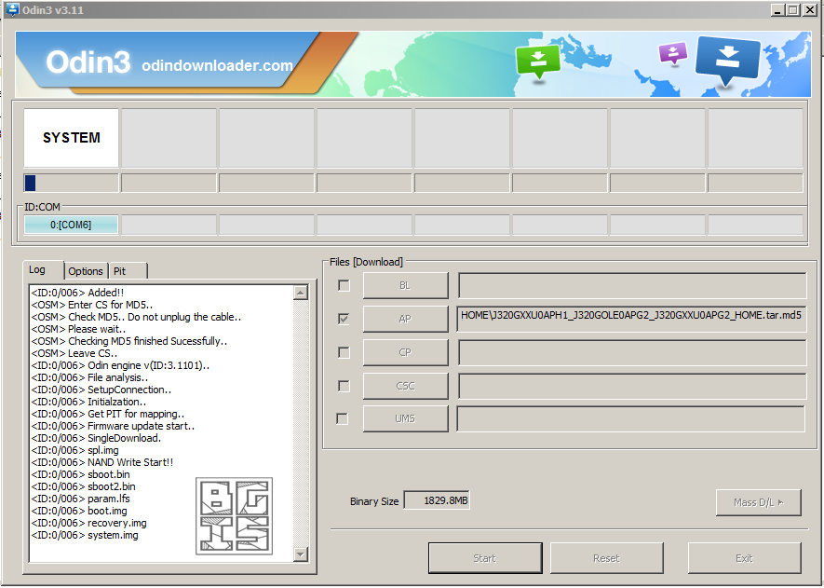Open the Pit tab
Image resolution: width=824 pixels, height=588 pixels.
pyautogui.click(x=128, y=271)
